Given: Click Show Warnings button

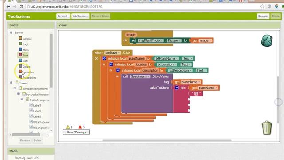Looking at the screenshot, I should [x=76, y=132].
